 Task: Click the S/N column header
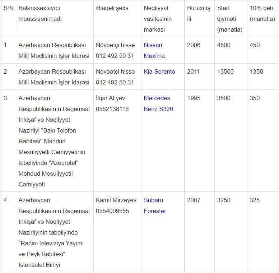(x=9, y=8)
